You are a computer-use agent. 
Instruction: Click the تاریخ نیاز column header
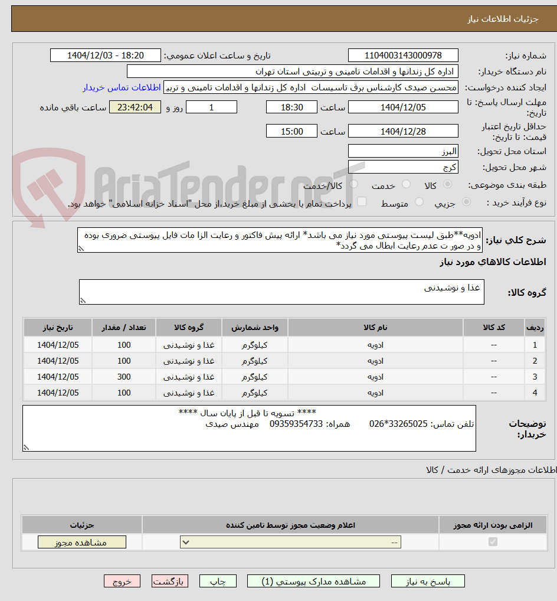point(58,327)
